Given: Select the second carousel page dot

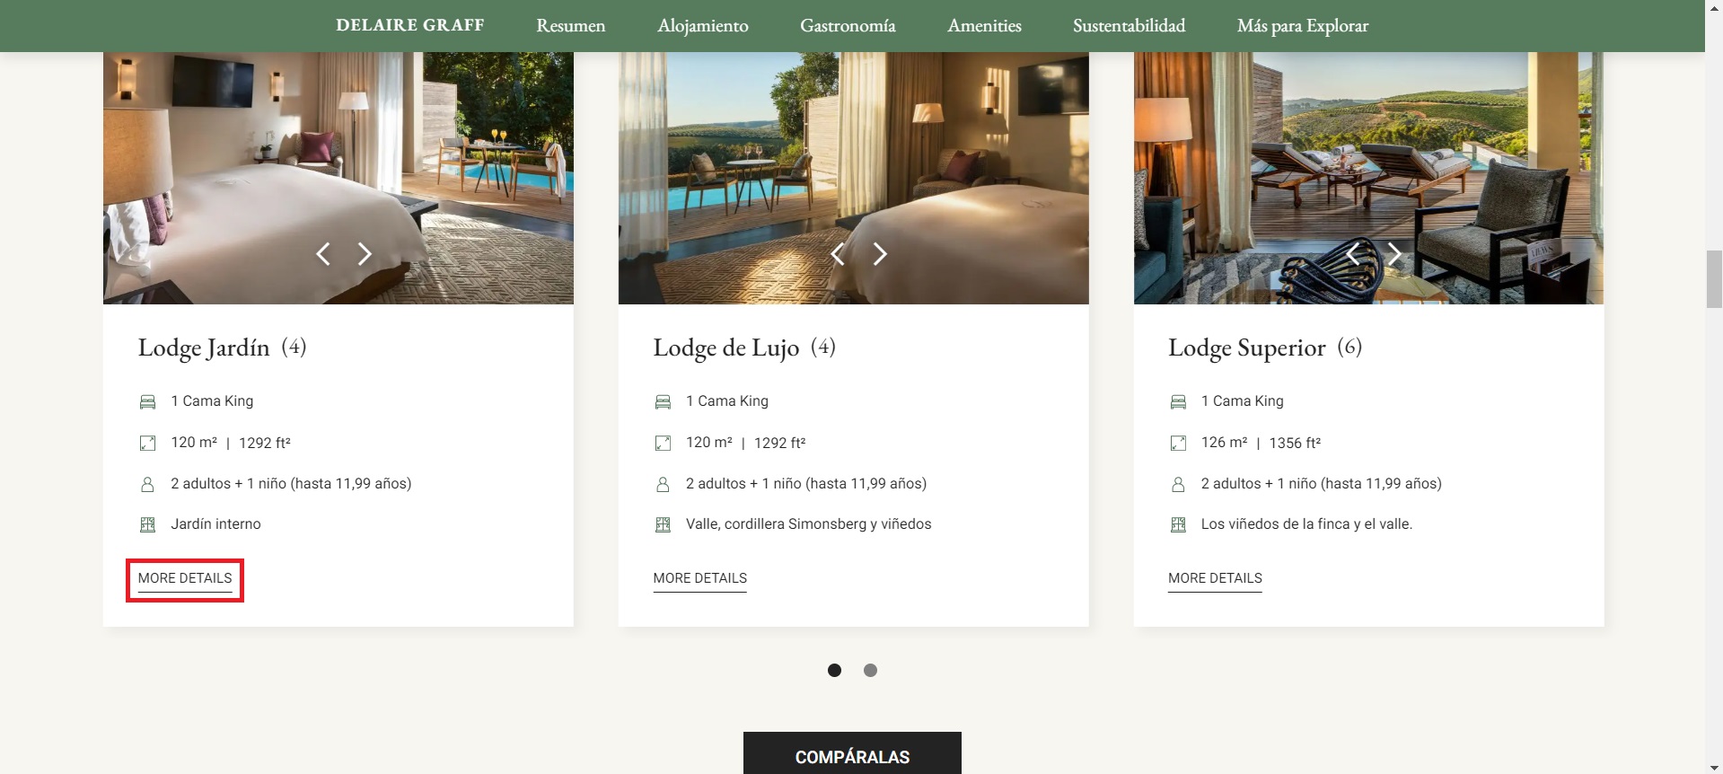Looking at the screenshot, I should 870,670.
